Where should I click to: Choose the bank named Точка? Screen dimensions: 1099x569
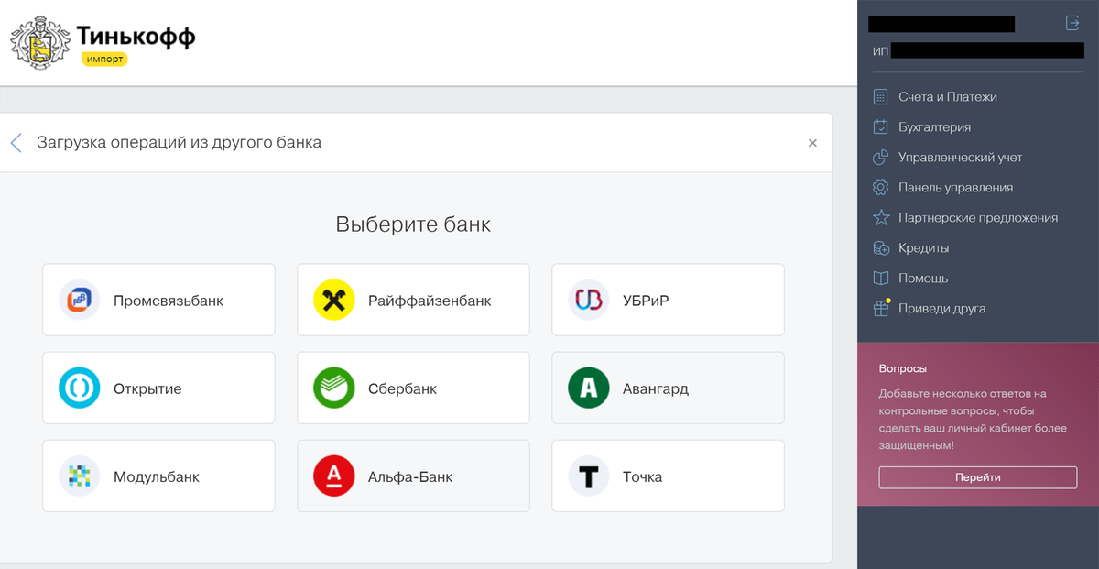(668, 476)
